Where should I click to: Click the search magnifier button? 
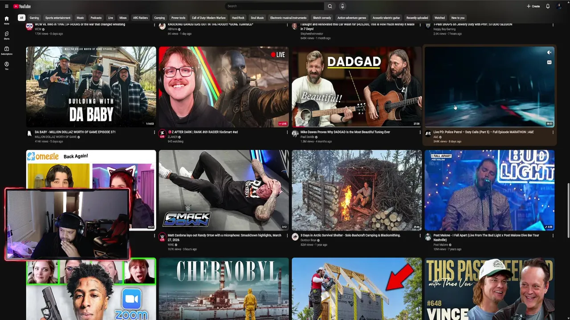point(330,6)
